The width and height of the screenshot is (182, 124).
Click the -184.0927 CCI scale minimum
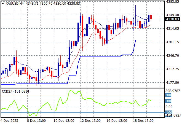click(173, 115)
